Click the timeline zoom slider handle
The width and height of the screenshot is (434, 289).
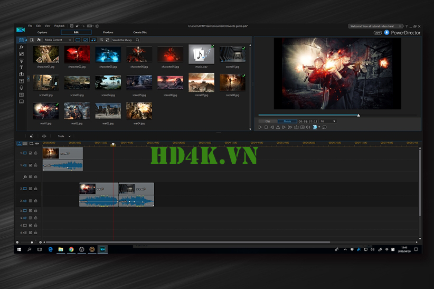click(x=32, y=242)
